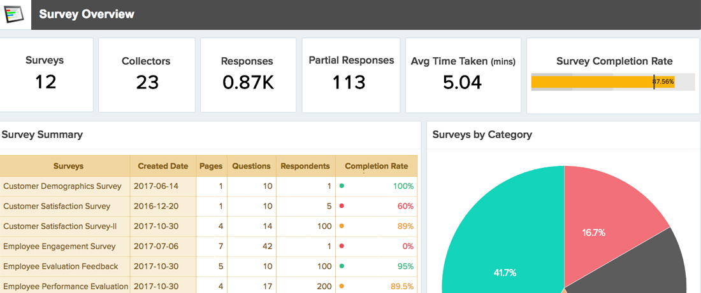
Task: Sort by the Created Date column header
Action: tap(163, 166)
